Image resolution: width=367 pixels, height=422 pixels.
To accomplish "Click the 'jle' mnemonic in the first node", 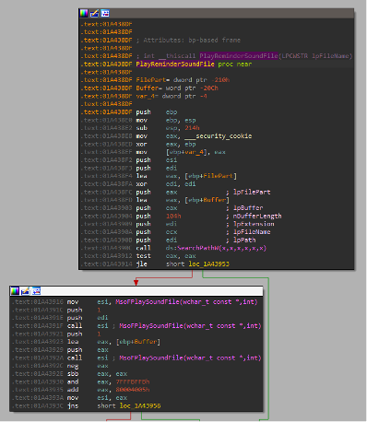I will pos(142,264).
